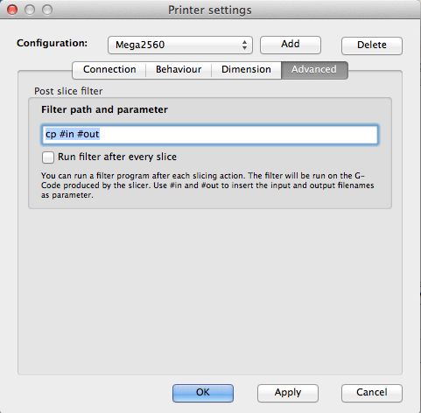This screenshot has width=421, height=413.
Task: Close the window with the red button
Action: tap(12, 10)
